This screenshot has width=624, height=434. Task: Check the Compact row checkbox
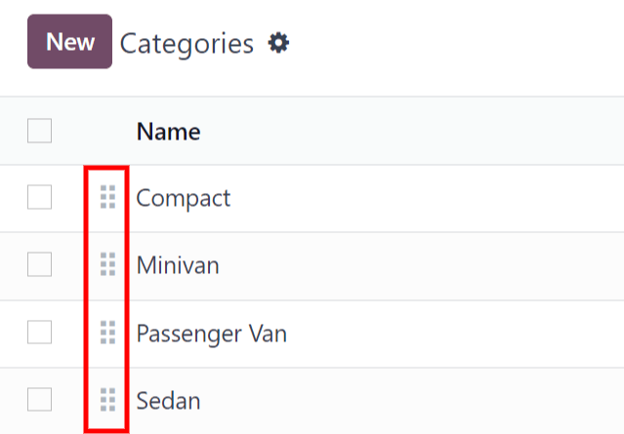[39, 198]
